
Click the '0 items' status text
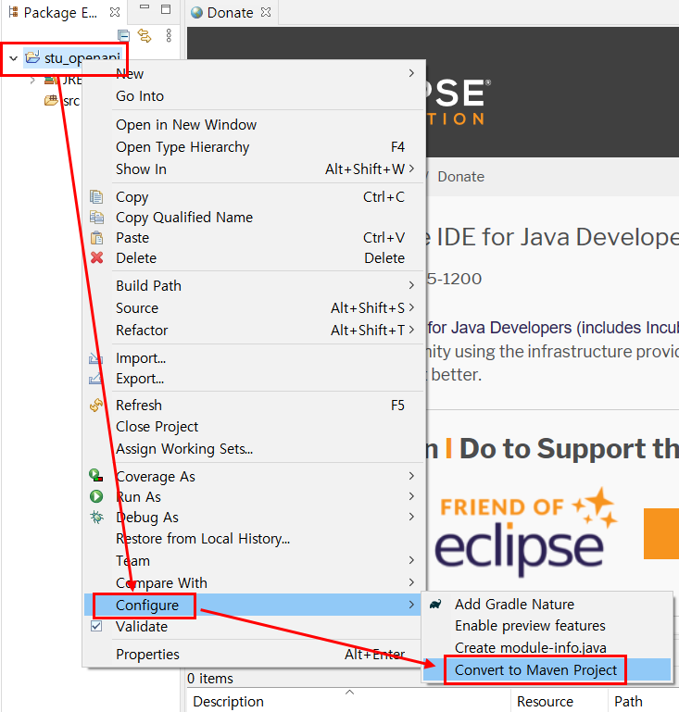tap(210, 679)
